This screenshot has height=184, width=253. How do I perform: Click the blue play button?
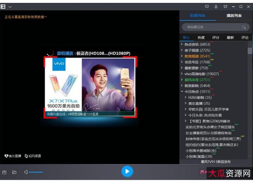[127, 171]
